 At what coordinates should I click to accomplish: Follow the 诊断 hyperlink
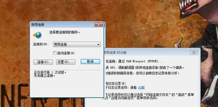tap(141, 87)
